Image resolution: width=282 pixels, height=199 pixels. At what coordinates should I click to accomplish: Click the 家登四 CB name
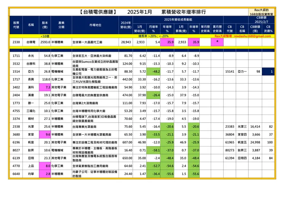(x=242, y=135)
